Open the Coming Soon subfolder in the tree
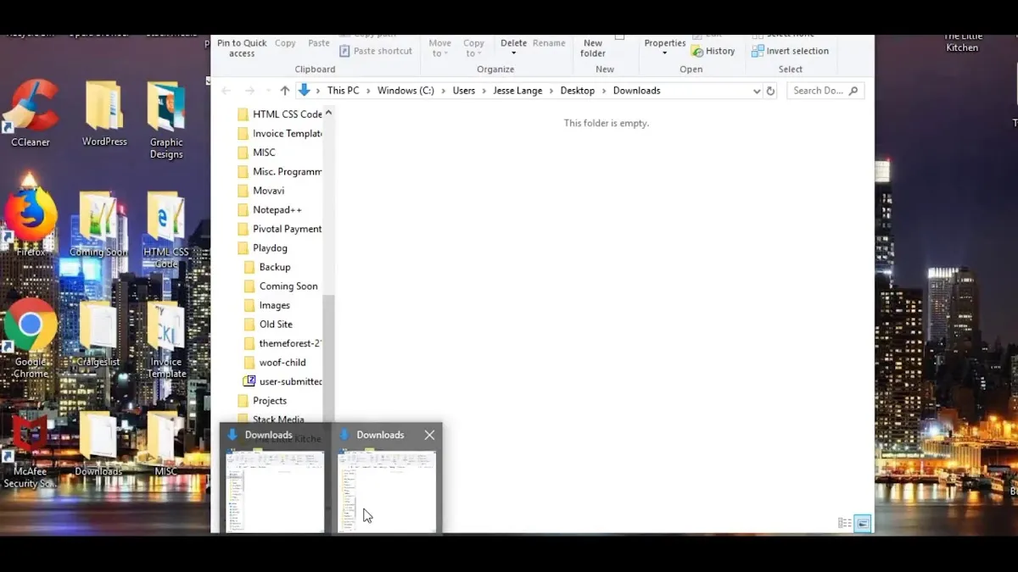Screen dimensions: 1018x572 point(288,286)
